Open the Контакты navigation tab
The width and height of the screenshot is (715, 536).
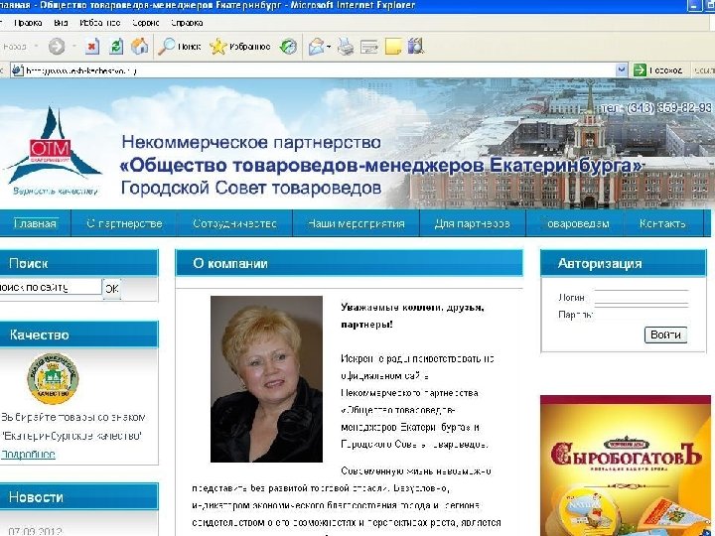click(662, 223)
